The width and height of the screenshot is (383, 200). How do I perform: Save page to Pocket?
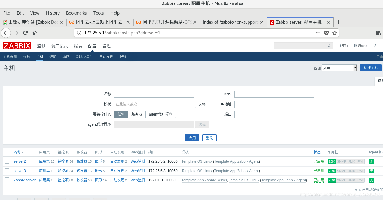(326, 33)
